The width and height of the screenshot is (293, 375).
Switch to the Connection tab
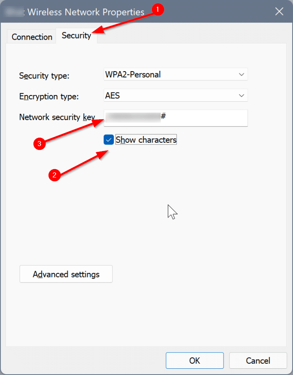point(31,37)
